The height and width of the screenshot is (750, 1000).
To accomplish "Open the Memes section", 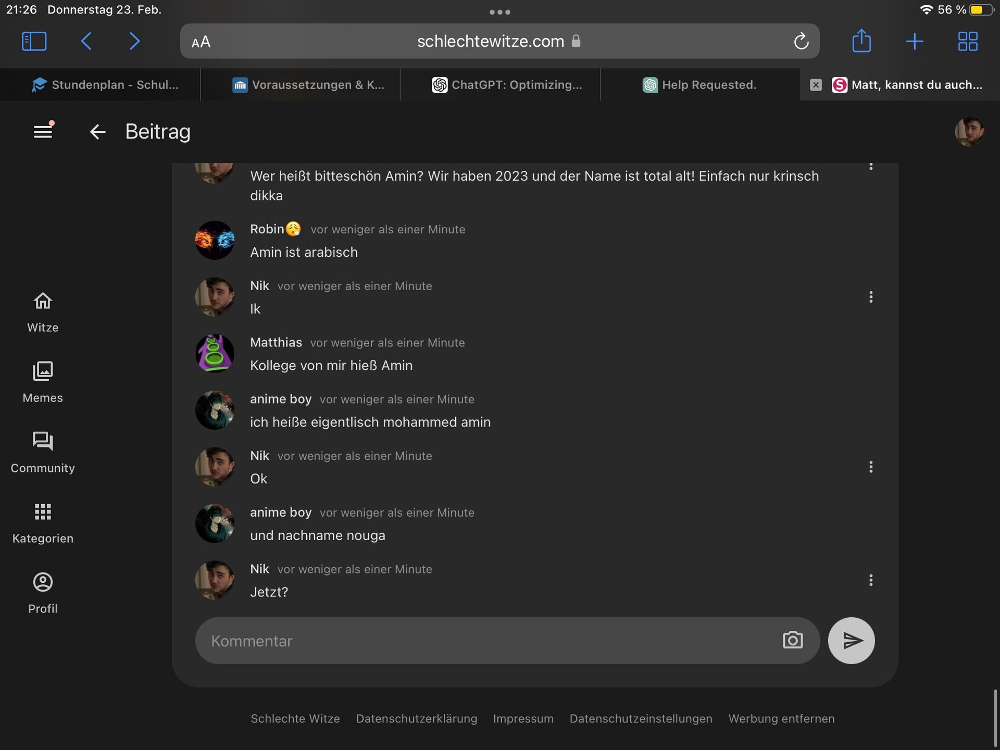I will [x=43, y=382].
